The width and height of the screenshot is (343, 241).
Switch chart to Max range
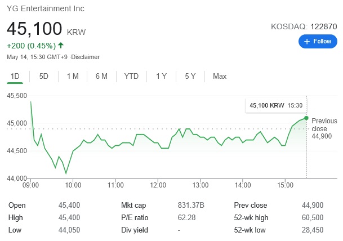click(220, 77)
